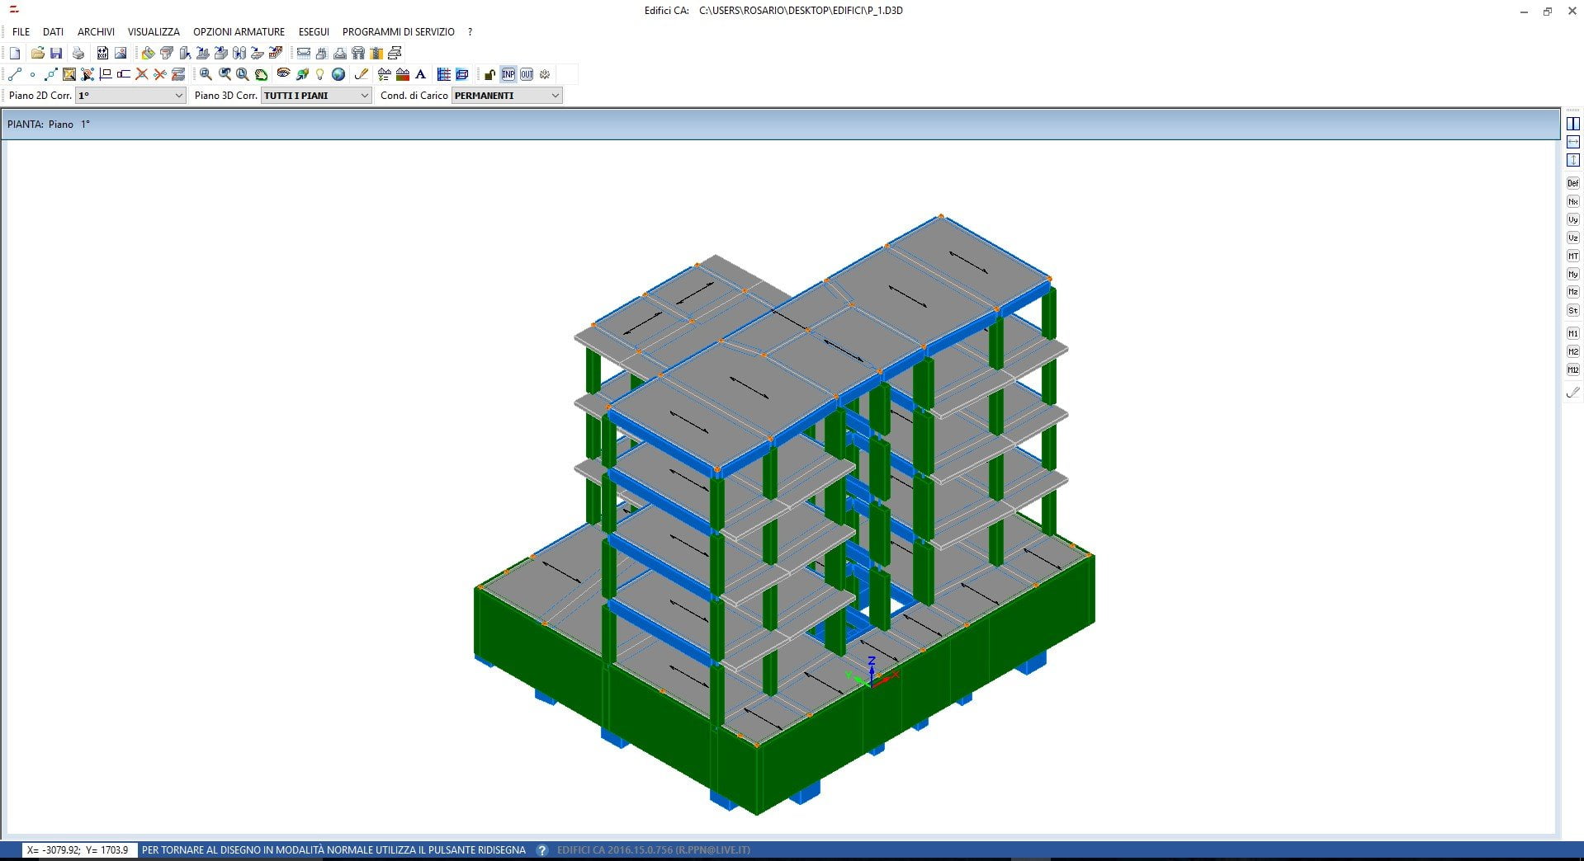Click the Def deformation icon in sidebar

point(1572,182)
